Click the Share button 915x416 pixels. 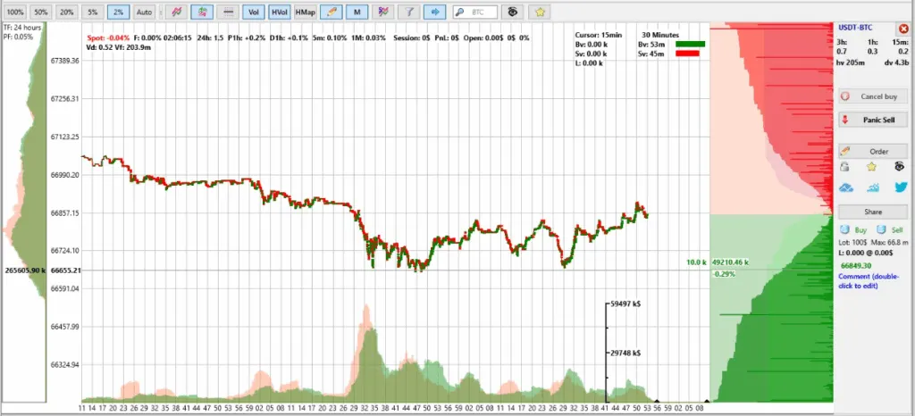click(x=873, y=212)
